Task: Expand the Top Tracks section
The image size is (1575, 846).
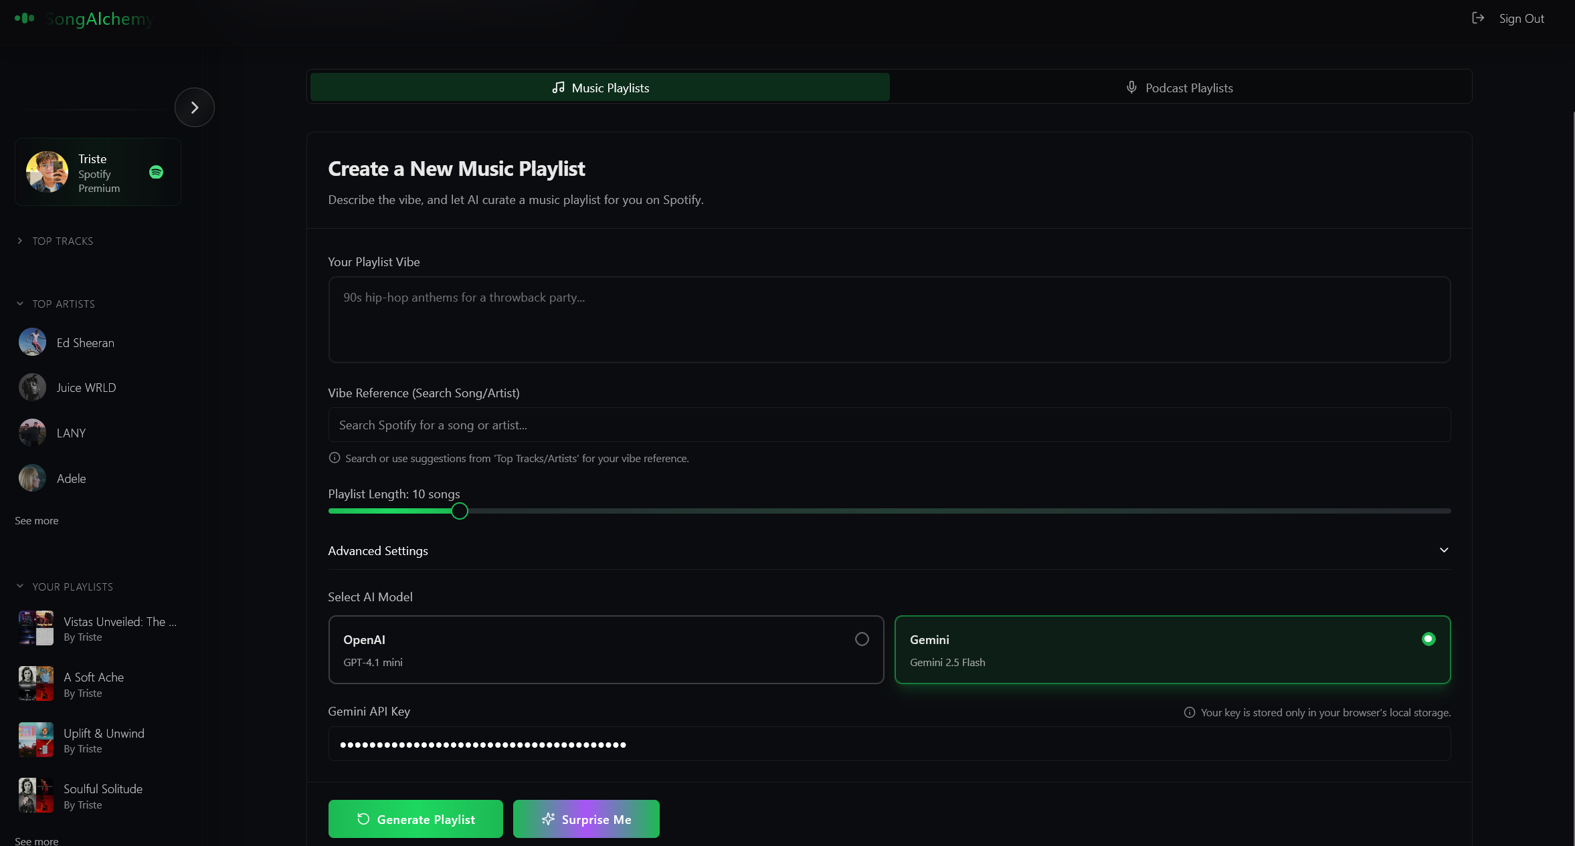Action: point(20,241)
